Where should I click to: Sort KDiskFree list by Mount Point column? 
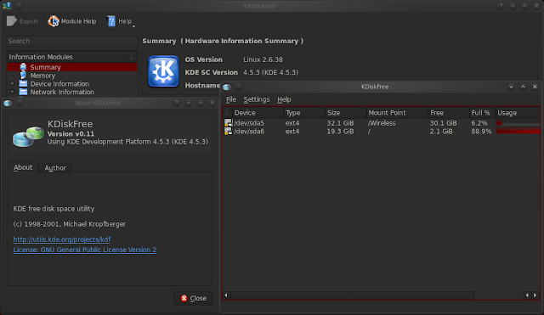point(397,113)
